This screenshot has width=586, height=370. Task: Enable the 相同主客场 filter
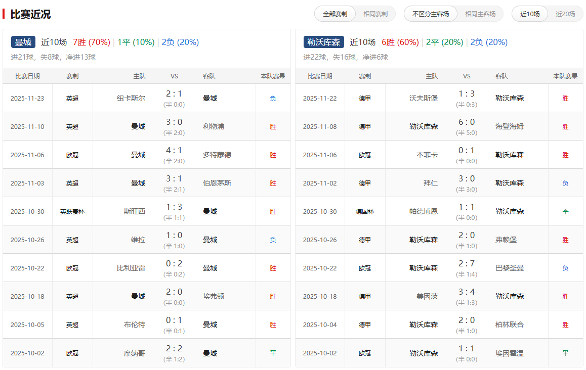[480, 14]
